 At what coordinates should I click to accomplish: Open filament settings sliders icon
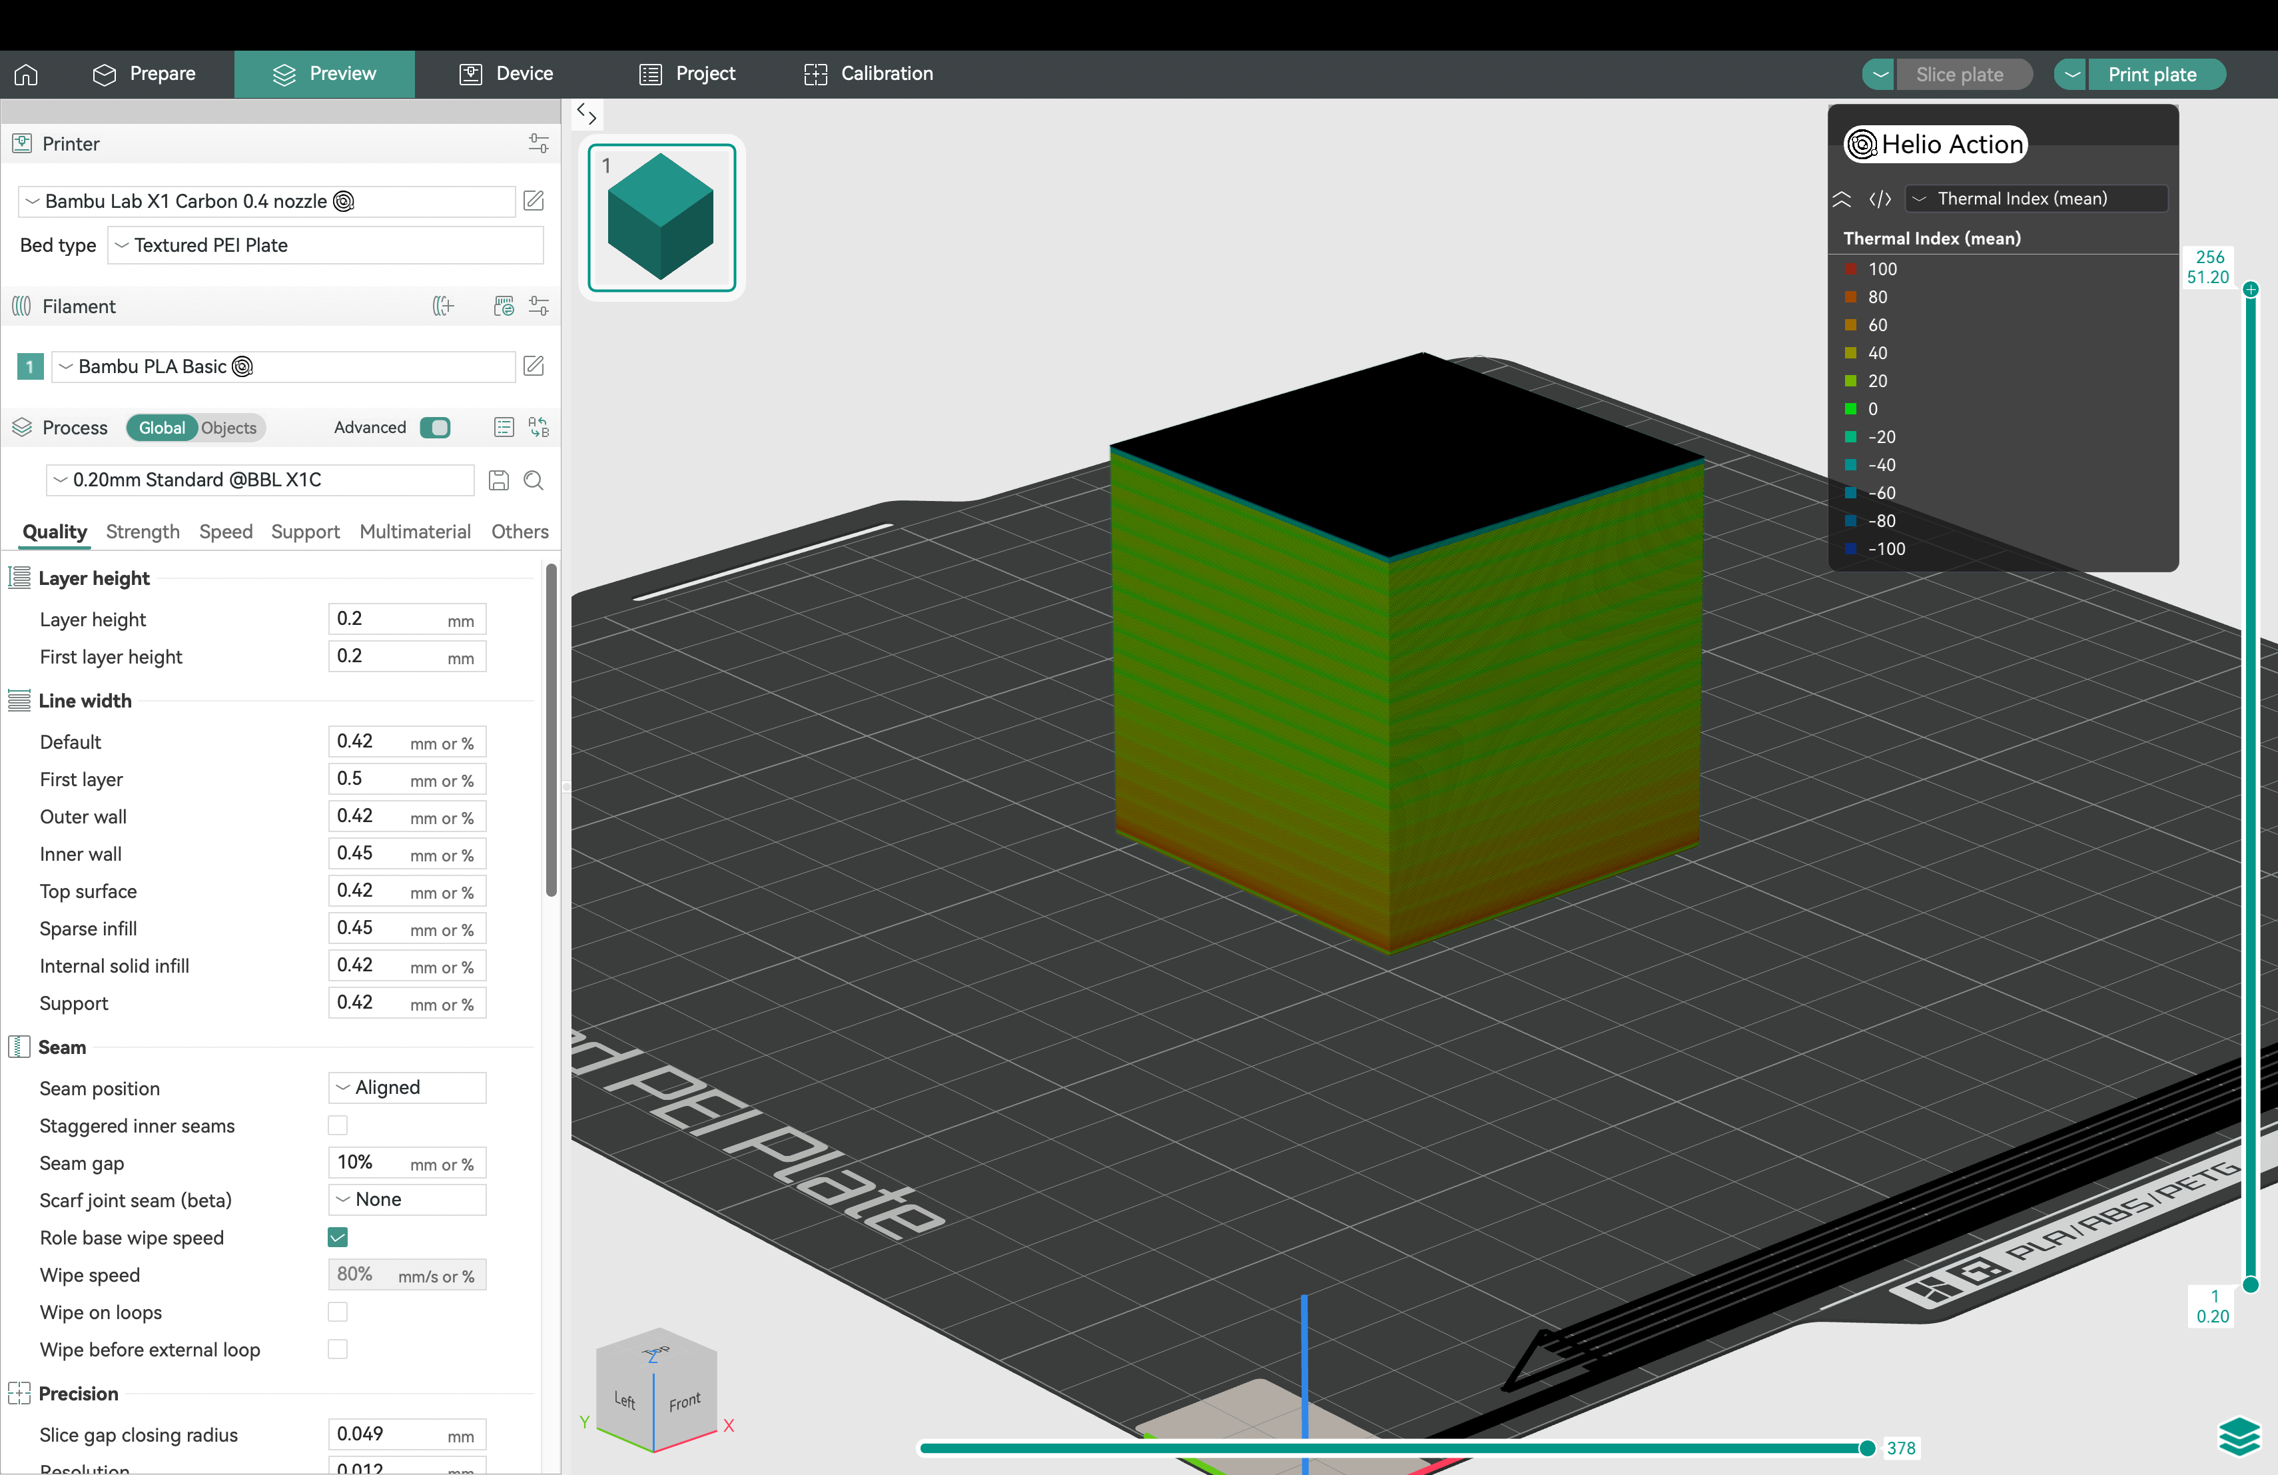point(538,306)
